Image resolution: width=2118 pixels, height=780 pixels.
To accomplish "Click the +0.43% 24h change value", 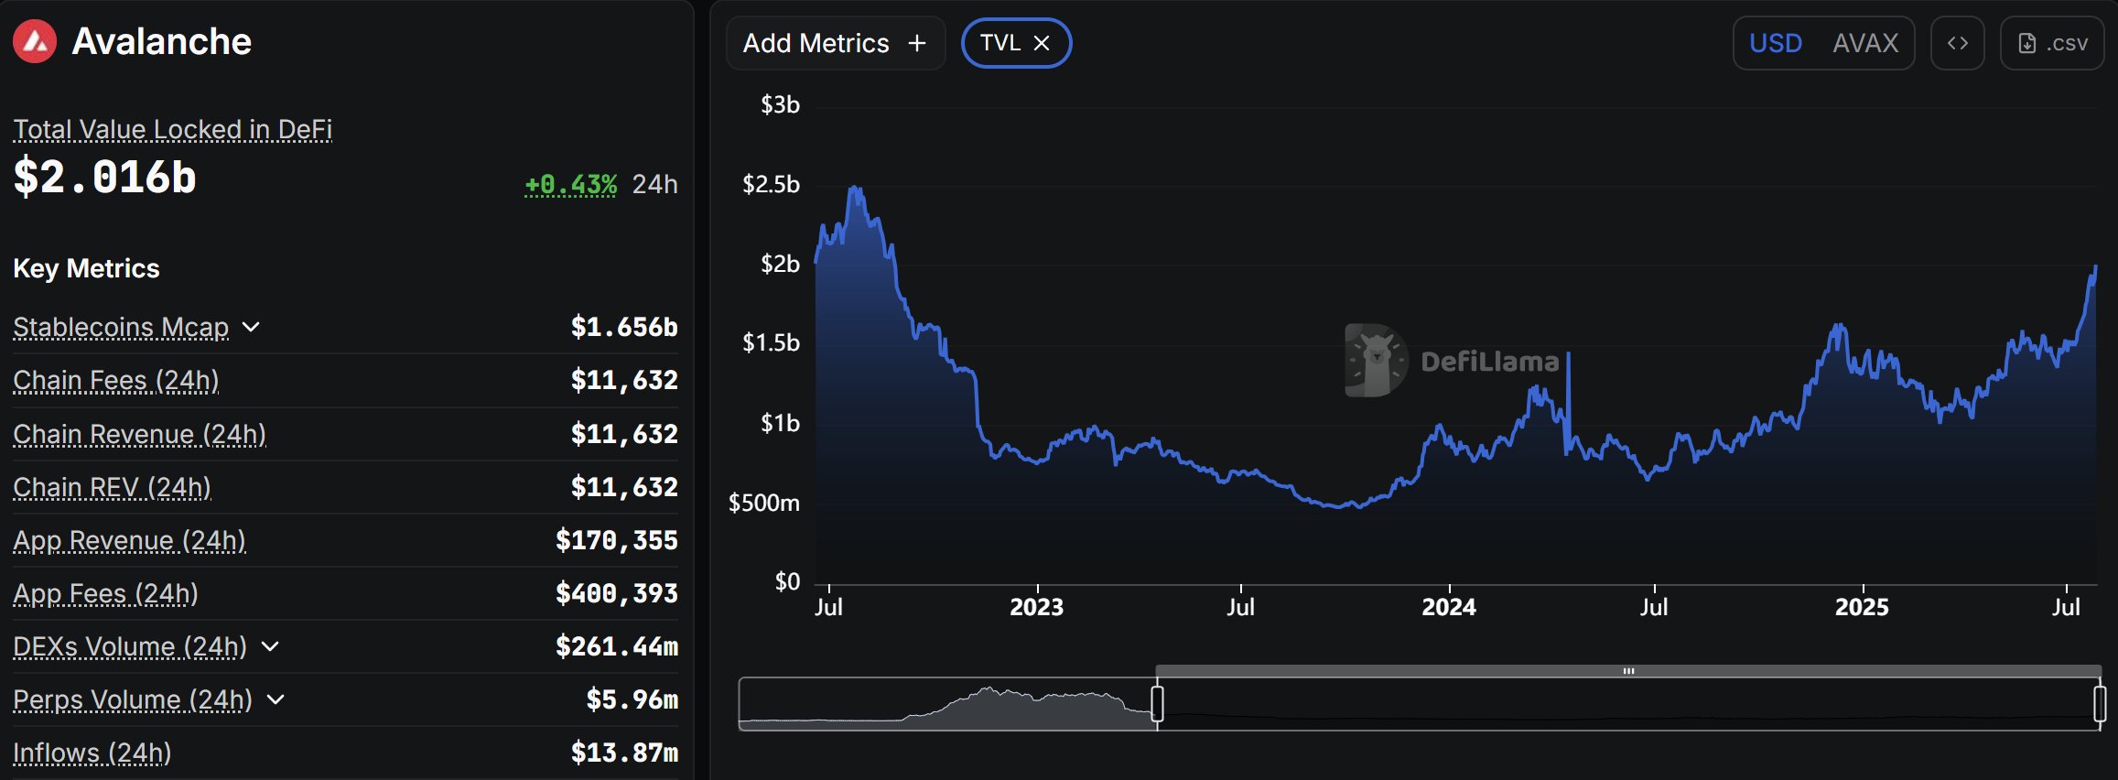I will [x=570, y=184].
